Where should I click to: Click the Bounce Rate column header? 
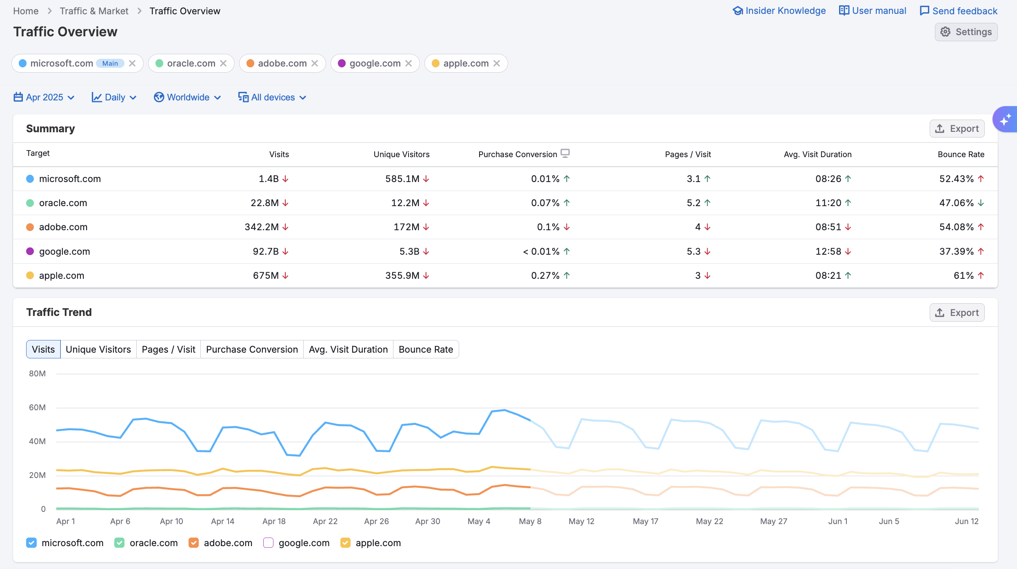[x=961, y=154]
